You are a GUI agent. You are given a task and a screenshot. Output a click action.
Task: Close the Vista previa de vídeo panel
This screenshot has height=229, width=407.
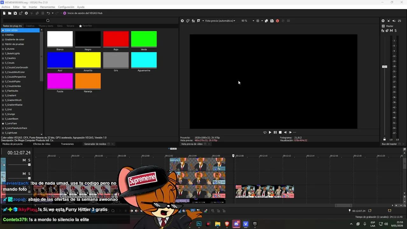point(209,144)
